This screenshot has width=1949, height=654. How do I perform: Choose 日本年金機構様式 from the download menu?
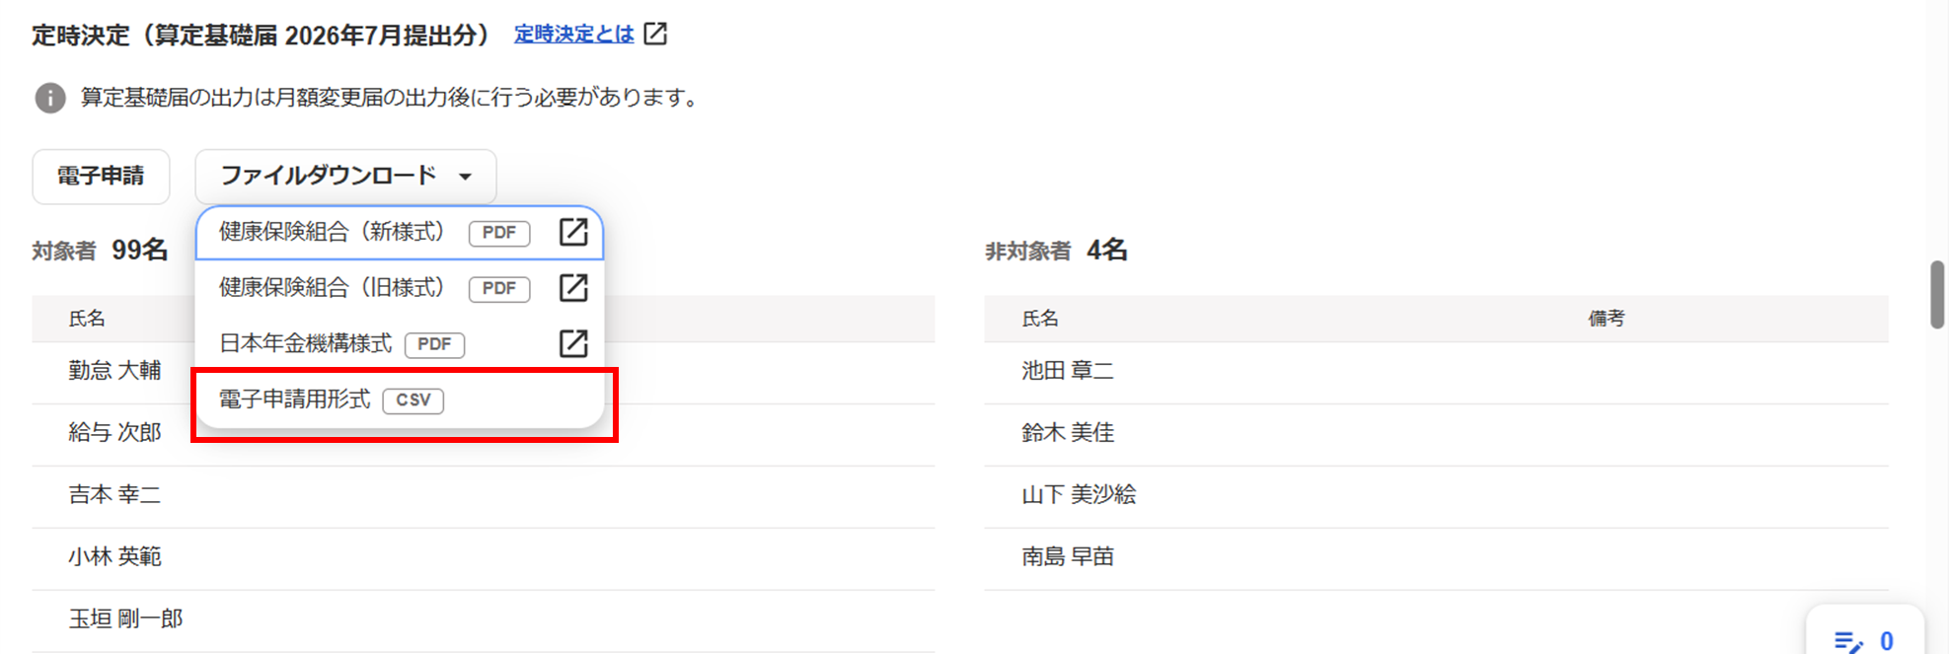point(306,343)
